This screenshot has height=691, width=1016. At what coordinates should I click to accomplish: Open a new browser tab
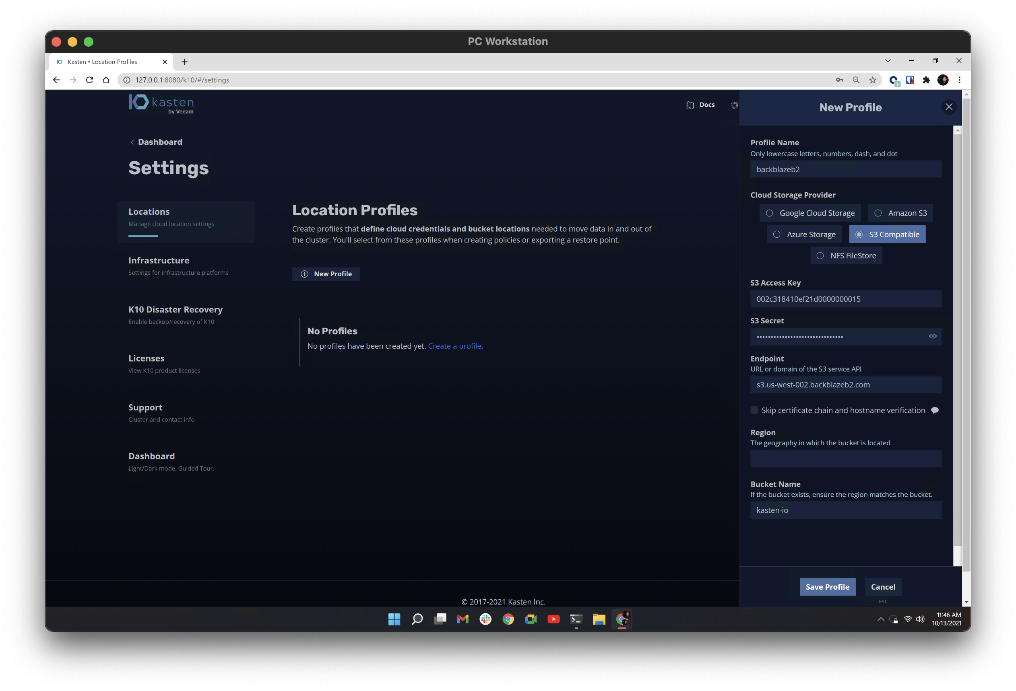pyautogui.click(x=184, y=62)
